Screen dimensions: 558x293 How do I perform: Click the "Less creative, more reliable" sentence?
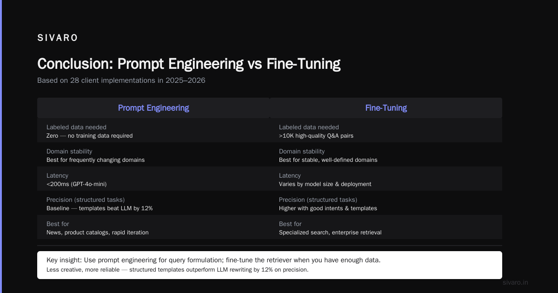178,270
